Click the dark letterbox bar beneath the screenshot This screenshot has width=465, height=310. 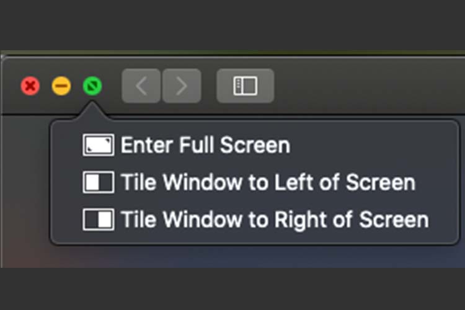tap(232, 289)
